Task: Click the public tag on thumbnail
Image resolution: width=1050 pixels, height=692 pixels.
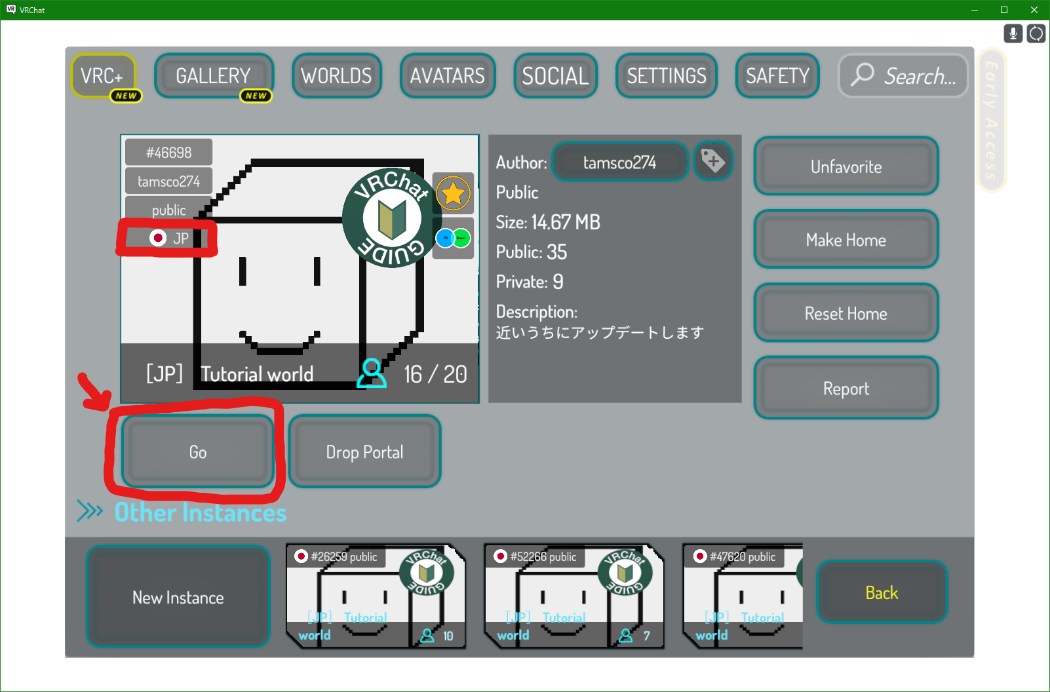Action: (x=168, y=210)
